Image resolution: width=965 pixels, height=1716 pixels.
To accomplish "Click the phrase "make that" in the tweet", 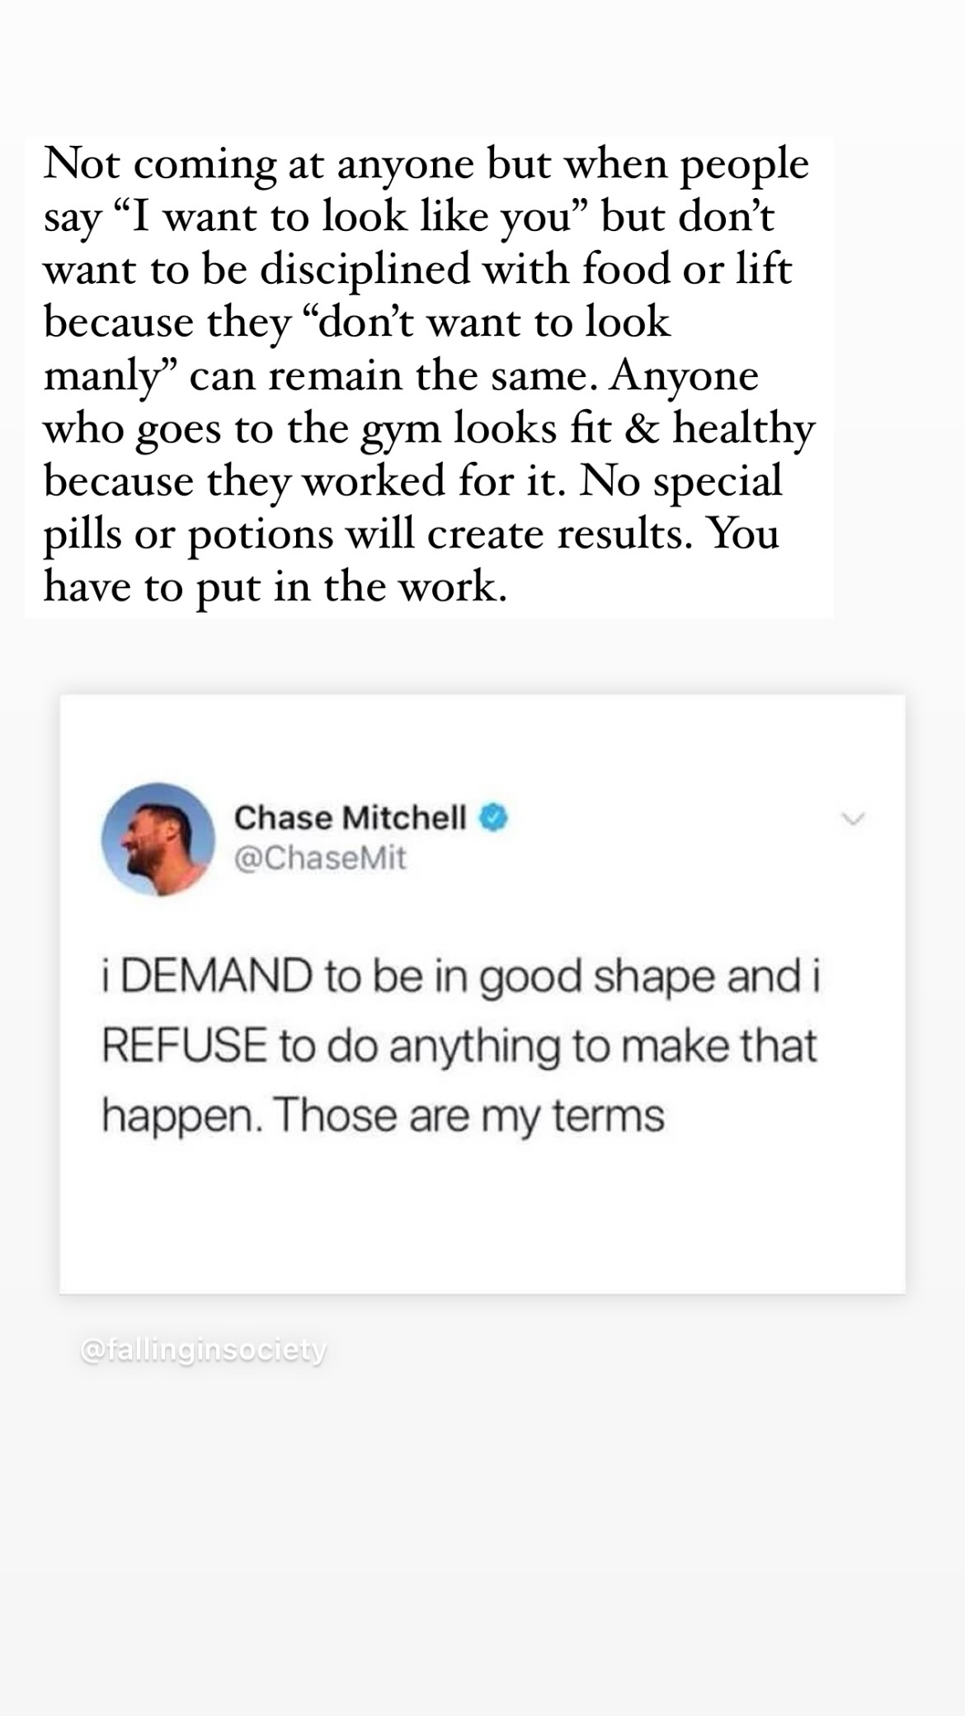I will [719, 1045].
